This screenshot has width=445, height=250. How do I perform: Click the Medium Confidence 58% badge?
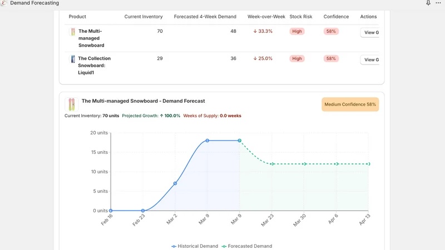(x=350, y=104)
